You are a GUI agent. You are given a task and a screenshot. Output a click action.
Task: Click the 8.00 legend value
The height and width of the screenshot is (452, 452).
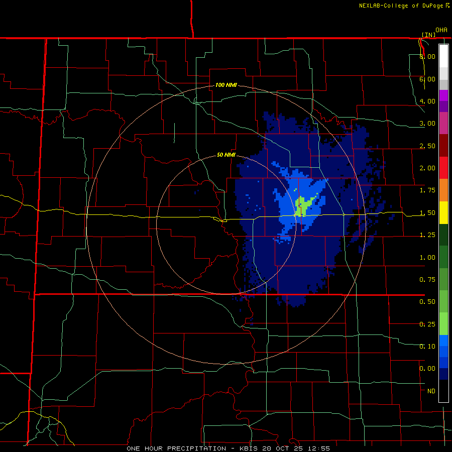coord(427,56)
